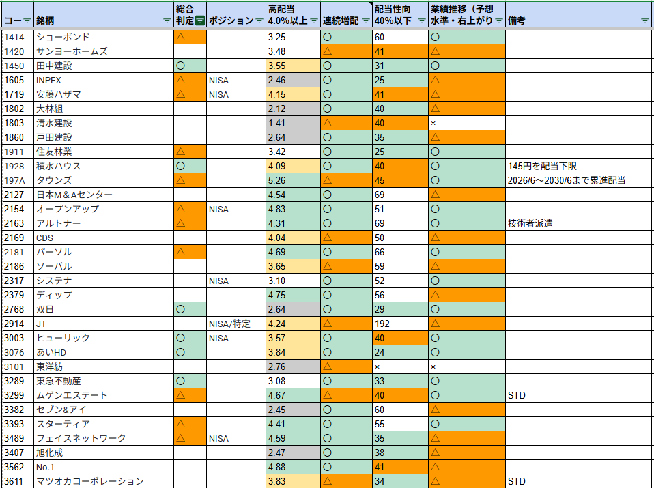Click the × performance cell for 清水建設

pos(467,123)
